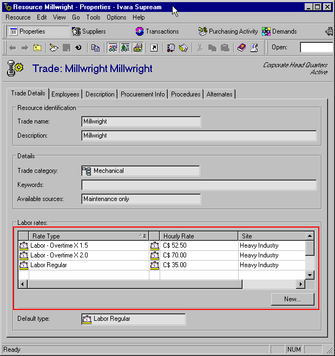Click the Trade name field
Image resolution: width=335 pixels, height=356 pixels.
click(x=141, y=121)
